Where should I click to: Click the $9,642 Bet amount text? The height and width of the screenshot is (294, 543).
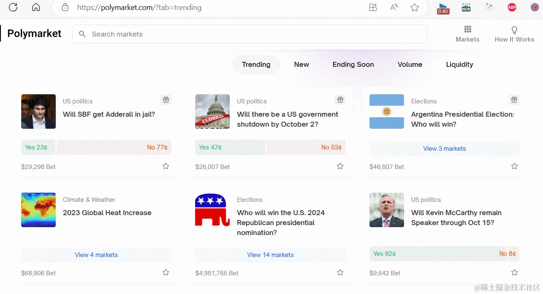click(385, 273)
